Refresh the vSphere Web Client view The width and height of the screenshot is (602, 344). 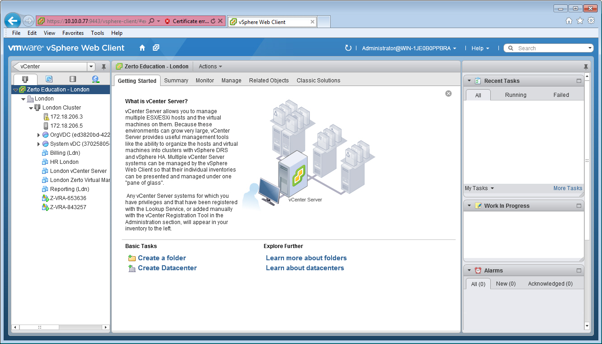[x=348, y=48]
